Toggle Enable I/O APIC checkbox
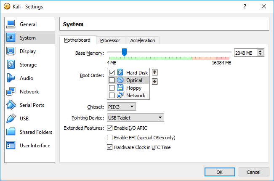The image size is (274, 181). pos(109,128)
